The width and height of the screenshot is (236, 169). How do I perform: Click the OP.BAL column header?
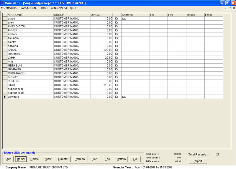click(x=101, y=15)
